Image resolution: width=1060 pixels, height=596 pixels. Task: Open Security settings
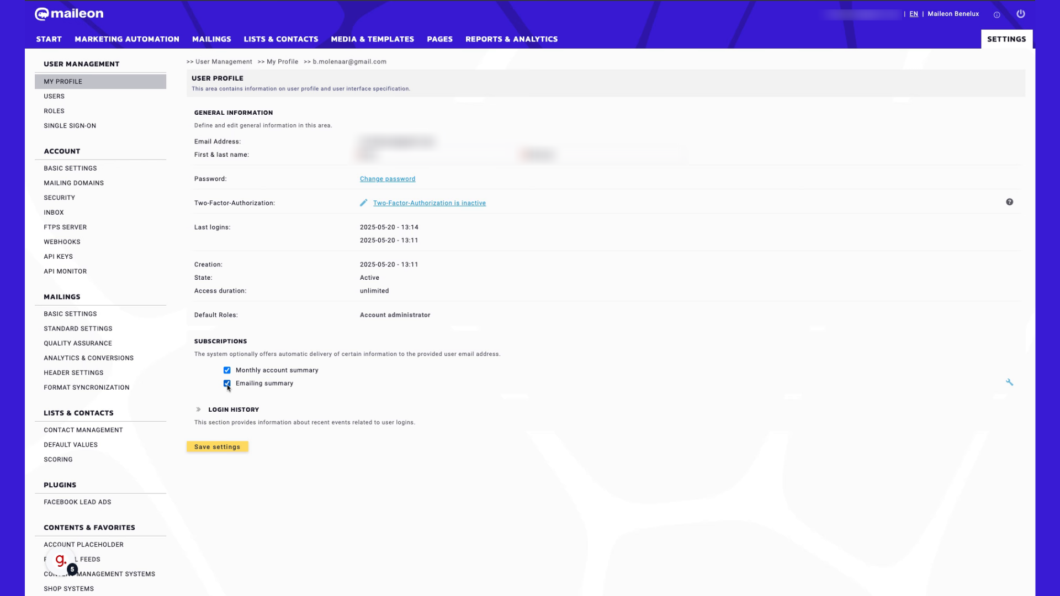pos(60,198)
